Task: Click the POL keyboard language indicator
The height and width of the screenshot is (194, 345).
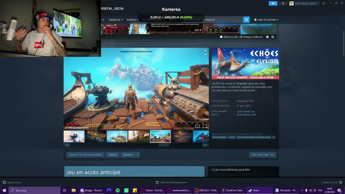Action: (x=320, y=190)
